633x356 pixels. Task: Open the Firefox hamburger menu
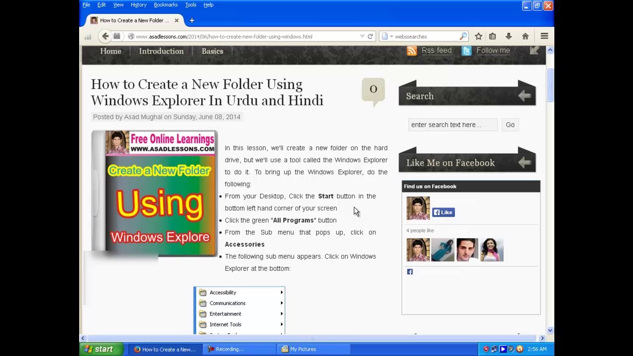pyautogui.click(x=544, y=36)
